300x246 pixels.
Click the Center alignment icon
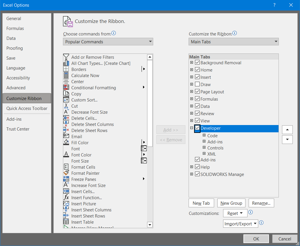tap(66, 81)
